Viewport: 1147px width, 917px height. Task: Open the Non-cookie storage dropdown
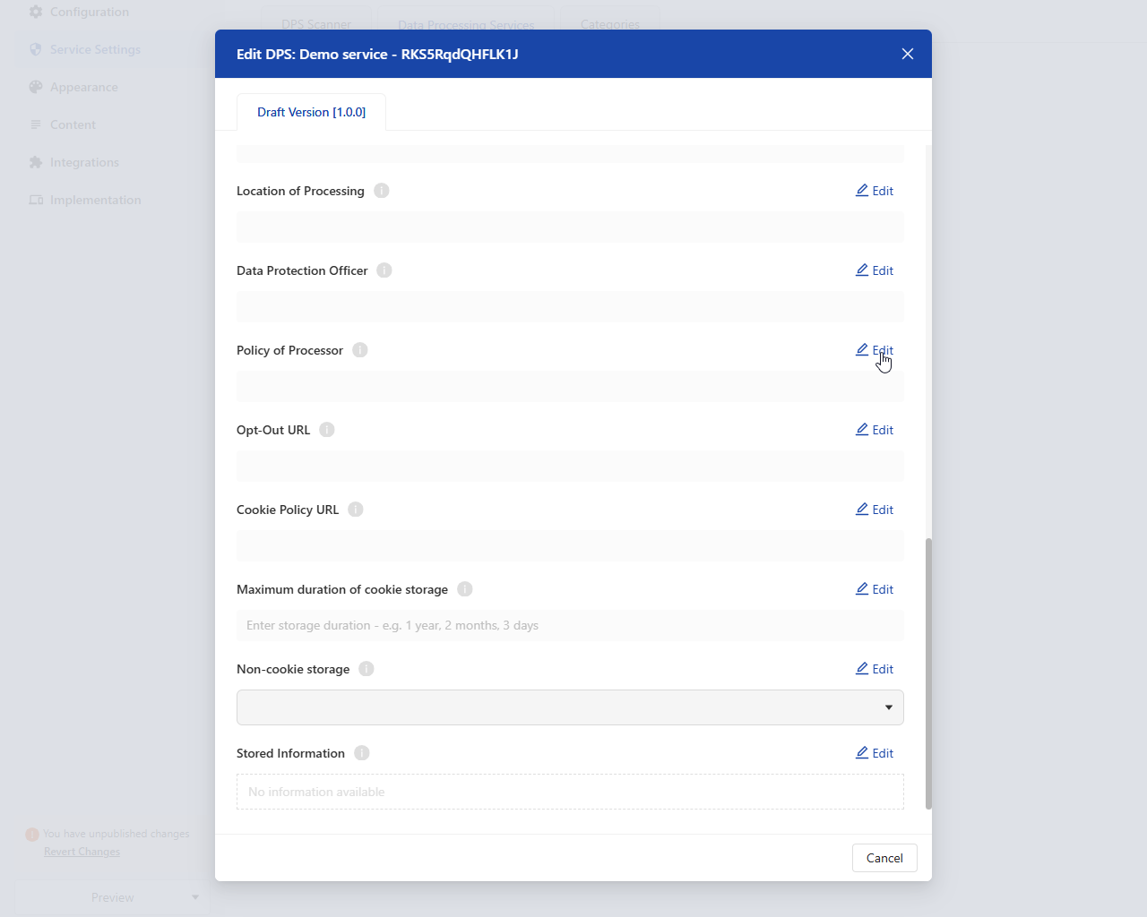pos(570,707)
